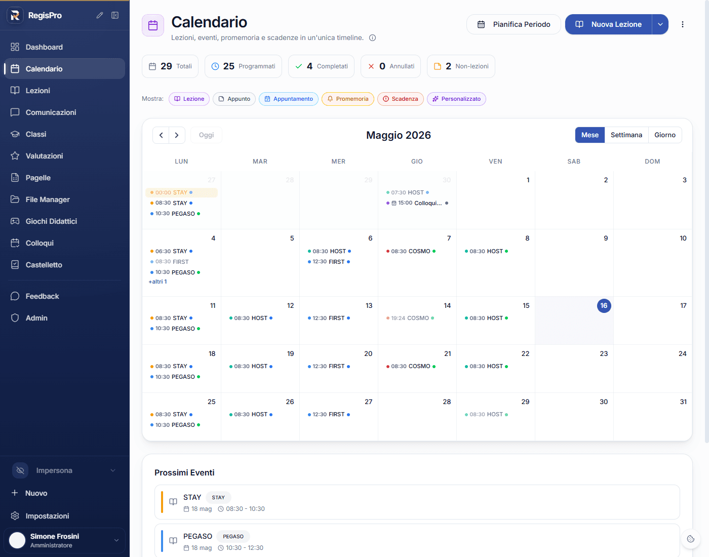This screenshot has width=709, height=557.
Task: Open the 15:00 Colloqui event on April 30
Action: (x=417, y=203)
